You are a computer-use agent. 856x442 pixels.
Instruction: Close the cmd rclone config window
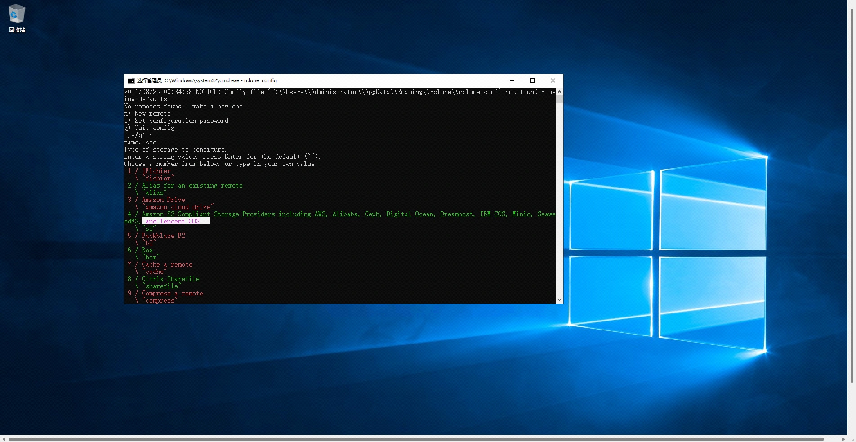point(553,80)
